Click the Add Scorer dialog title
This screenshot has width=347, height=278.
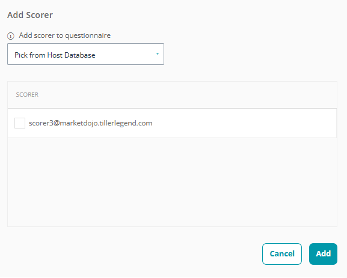[x=30, y=15]
